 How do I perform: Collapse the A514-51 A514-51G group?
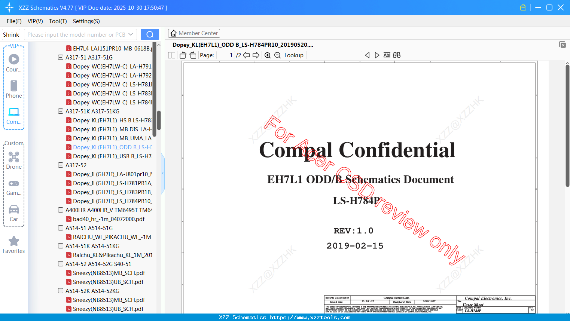[x=61, y=228]
